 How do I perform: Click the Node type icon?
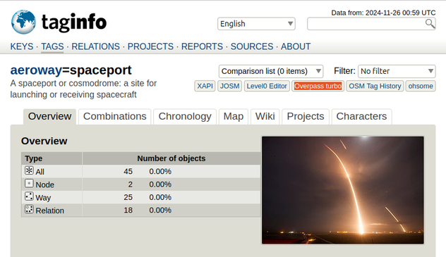coord(29,184)
